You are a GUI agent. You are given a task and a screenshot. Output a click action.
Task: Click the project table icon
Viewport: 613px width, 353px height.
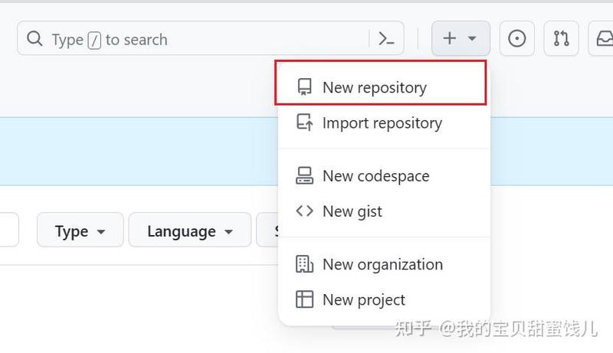pyautogui.click(x=304, y=299)
